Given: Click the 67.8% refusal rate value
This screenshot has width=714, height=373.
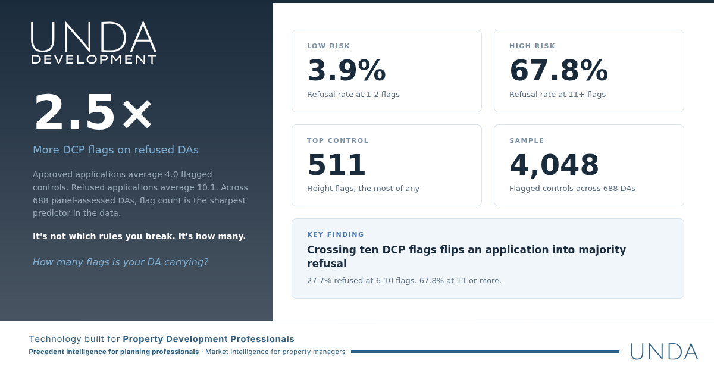Looking at the screenshot, I should [559, 70].
